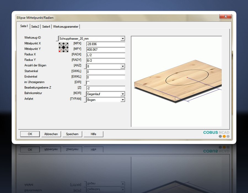This screenshot has height=193, width=248.
Task: Open the Bahnkorrektur Gegenlauf dropdown
Action: (x=123, y=94)
